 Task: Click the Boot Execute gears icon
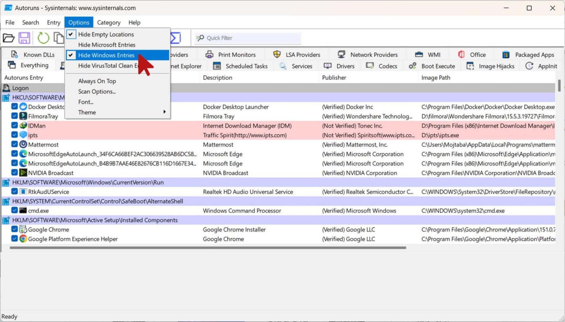pyautogui.click(x=413, y=66)
